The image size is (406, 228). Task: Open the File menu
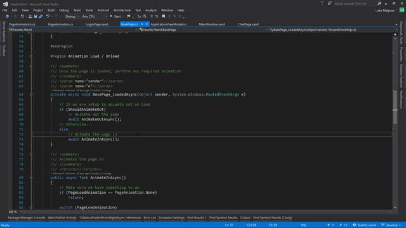click(x=4, y=10)
